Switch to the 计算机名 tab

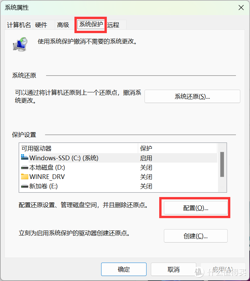(19, 25)
